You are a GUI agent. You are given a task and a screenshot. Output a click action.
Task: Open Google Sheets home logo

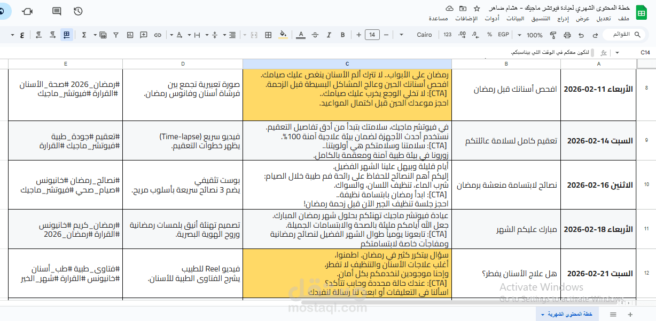(641, 12)
